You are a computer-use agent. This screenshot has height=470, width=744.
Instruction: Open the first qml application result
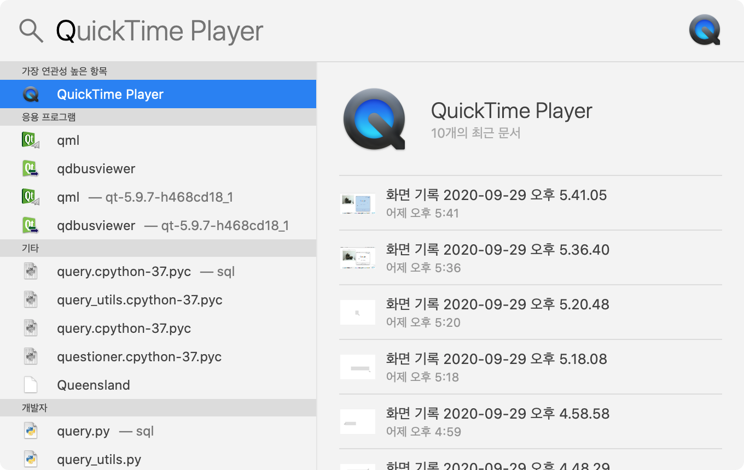(158, 140)
